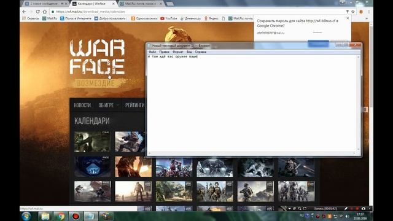The height and width of the screenshot is (221, 393).
Task: Click Notepad's vertical scrollbar down arrow
Action: coord(358,149)
